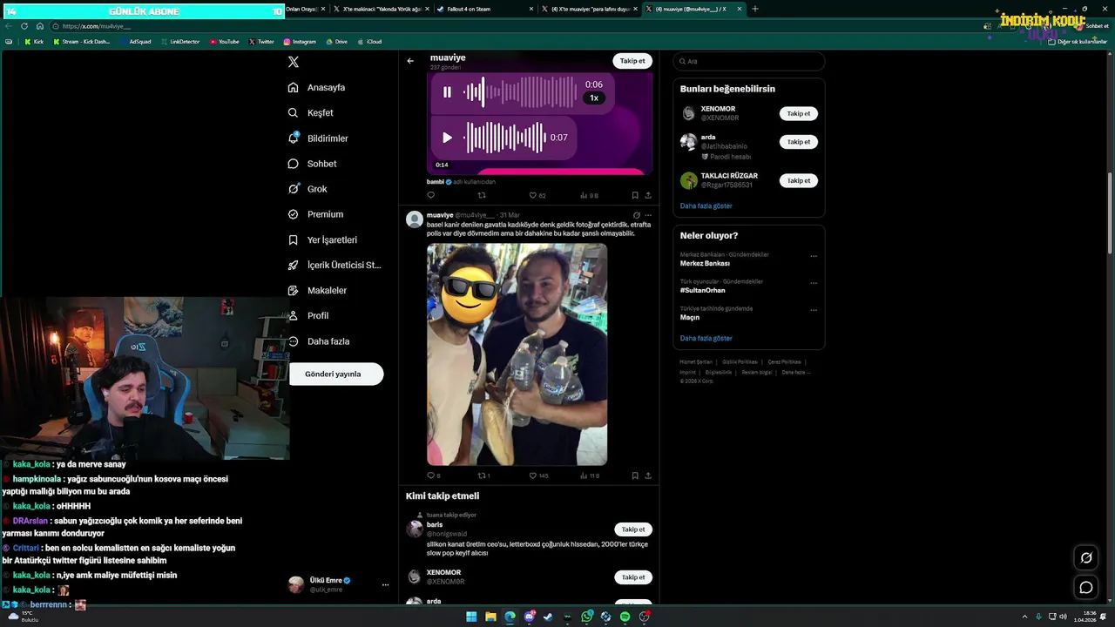The width and height of the screenshot is (1115, 627).
Task: Reply to the 31 Mar photo post
Action: click(433, 475)
